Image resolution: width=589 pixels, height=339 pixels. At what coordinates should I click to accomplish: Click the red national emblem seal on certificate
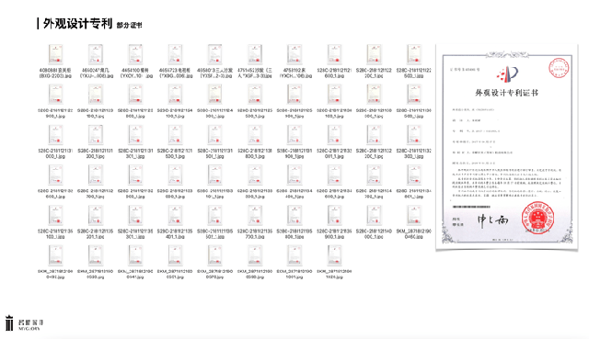(x=537, y=218)
